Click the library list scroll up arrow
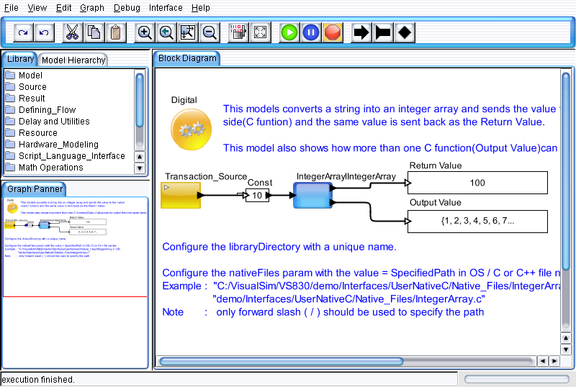 (x=140, y=157)
